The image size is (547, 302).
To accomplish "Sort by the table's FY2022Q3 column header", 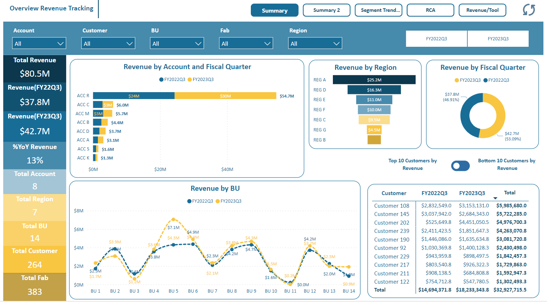I will 434,193.
